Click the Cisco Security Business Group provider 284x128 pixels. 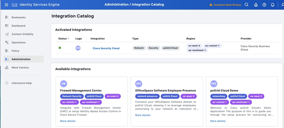tap(255, 48)
